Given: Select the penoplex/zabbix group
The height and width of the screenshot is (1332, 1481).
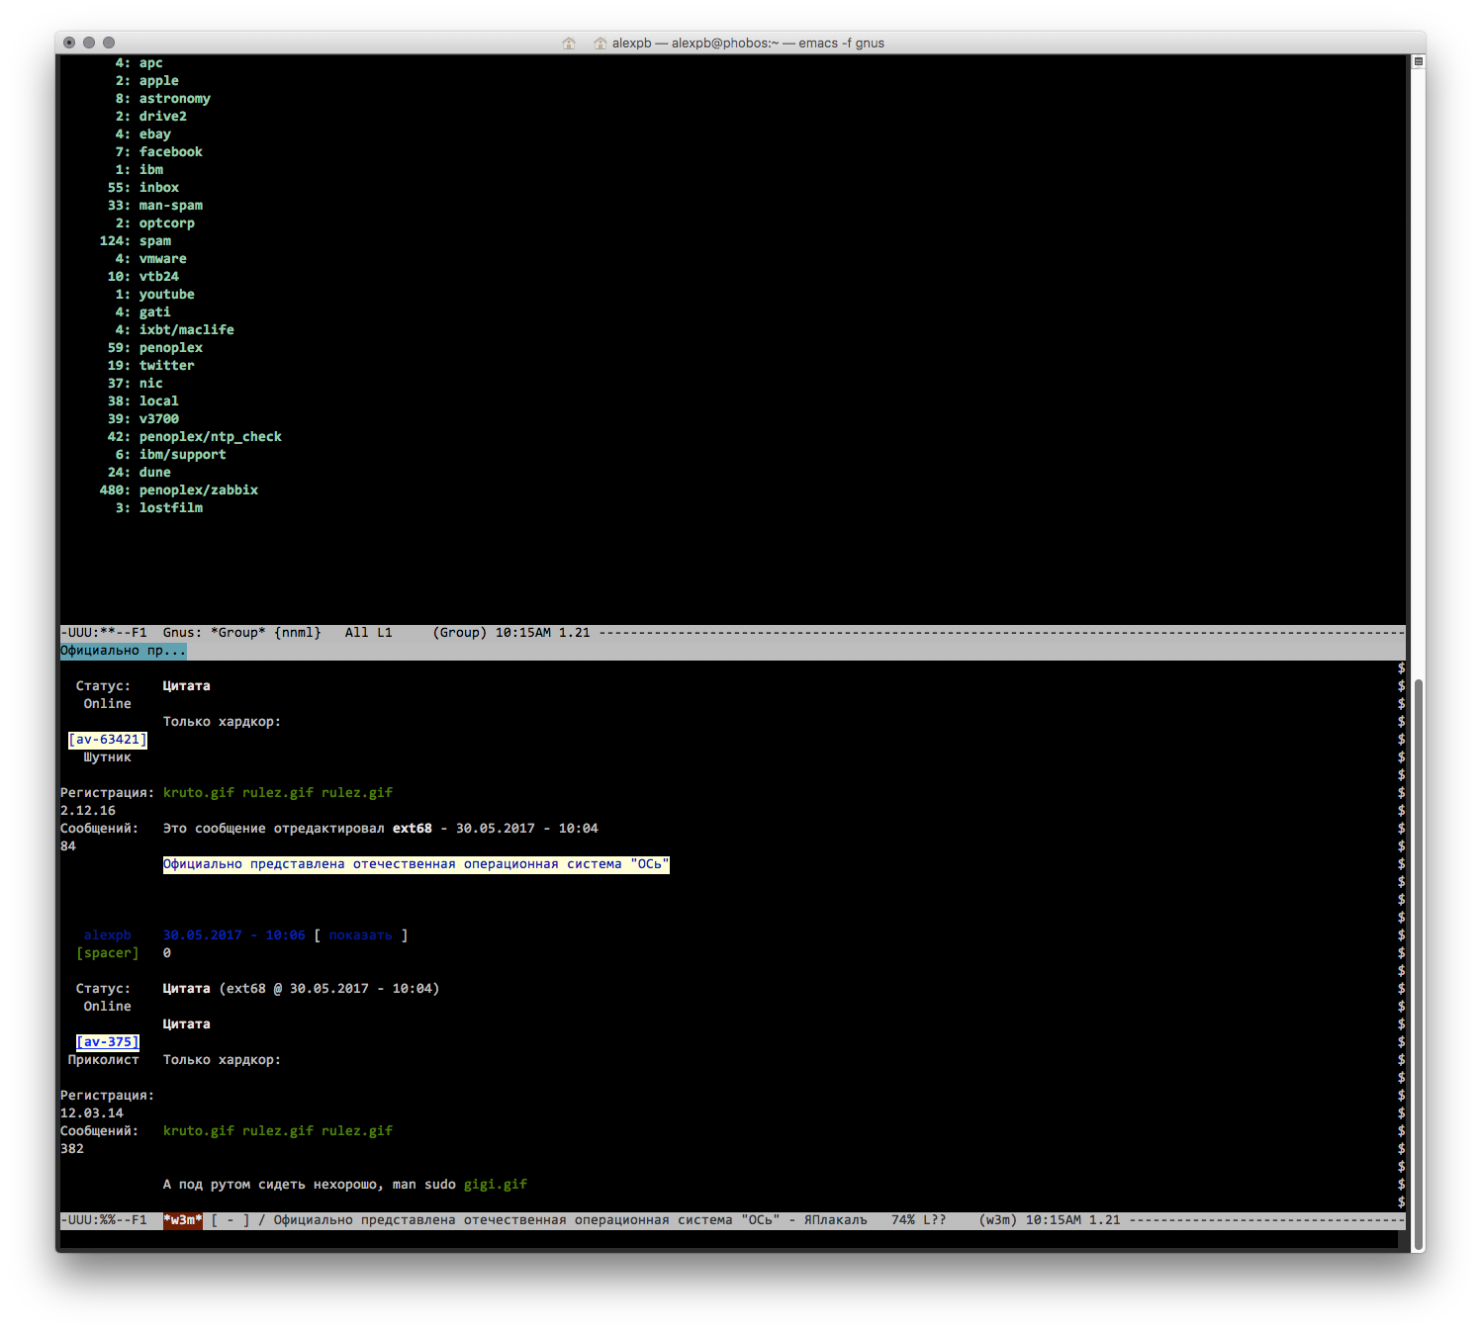Looking at the screenshot, I should (x=198, y=490).
